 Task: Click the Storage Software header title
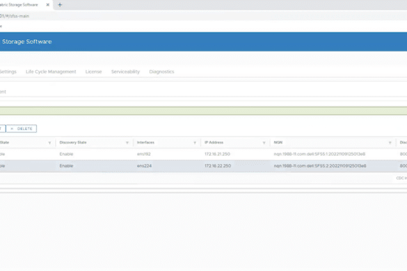click(x=27, y=42)
